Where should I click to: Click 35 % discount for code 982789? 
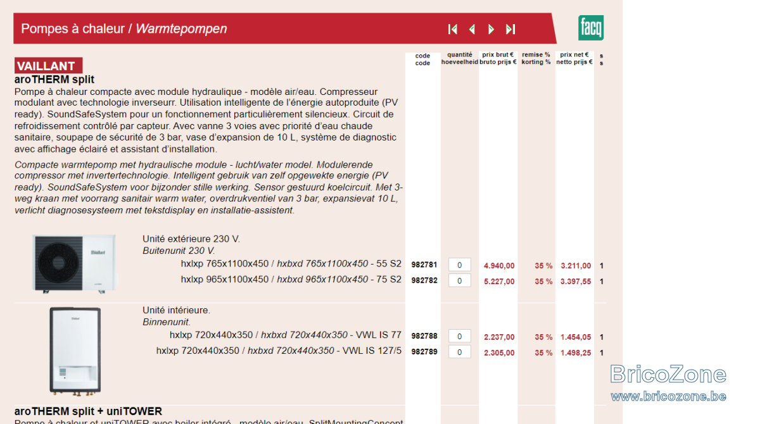click(543, 353)
